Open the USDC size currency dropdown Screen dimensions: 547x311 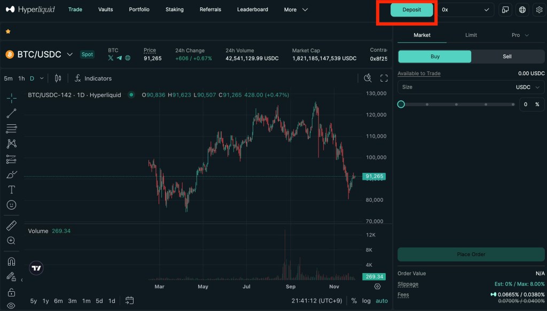click(530, 87)
